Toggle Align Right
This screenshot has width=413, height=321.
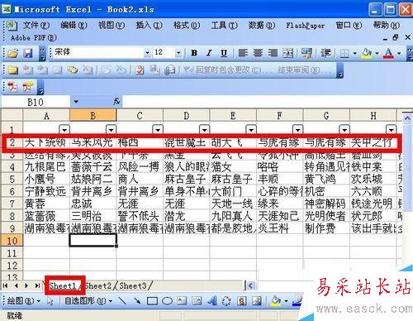click(x=273, y=52)
